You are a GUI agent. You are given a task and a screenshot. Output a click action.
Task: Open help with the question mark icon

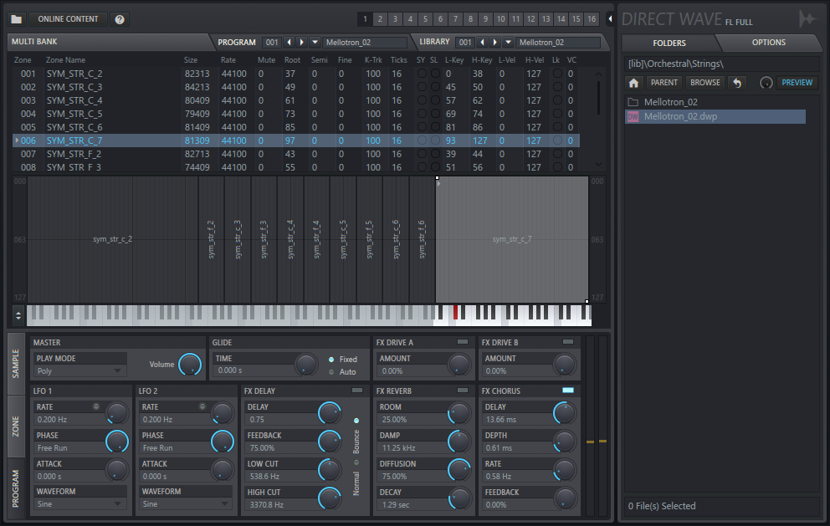click(120, 18)
